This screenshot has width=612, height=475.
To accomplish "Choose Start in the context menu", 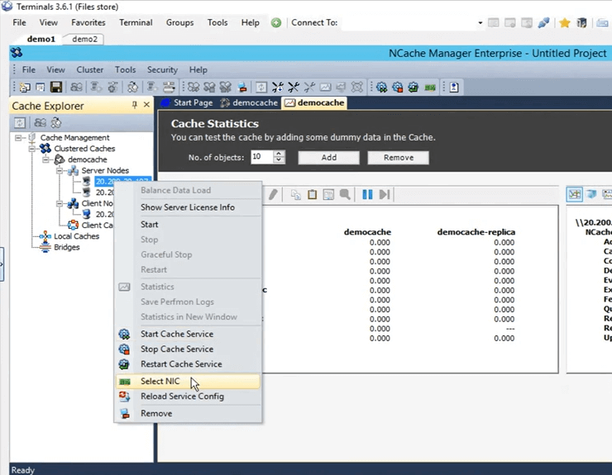I will tap(150, 225).
